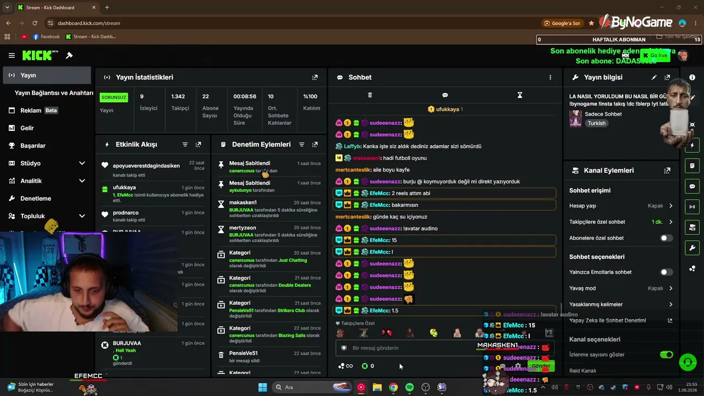
Task: Click the channel actions icon in right sidebar
Action: pyautogui.click(x=692, y=227)
